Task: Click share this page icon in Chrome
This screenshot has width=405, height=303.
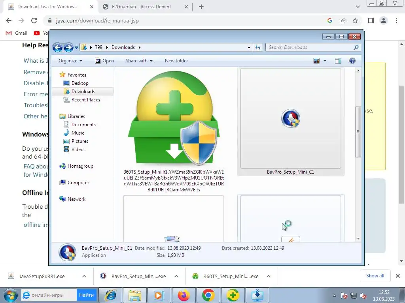Action: [x=343, y=21]
